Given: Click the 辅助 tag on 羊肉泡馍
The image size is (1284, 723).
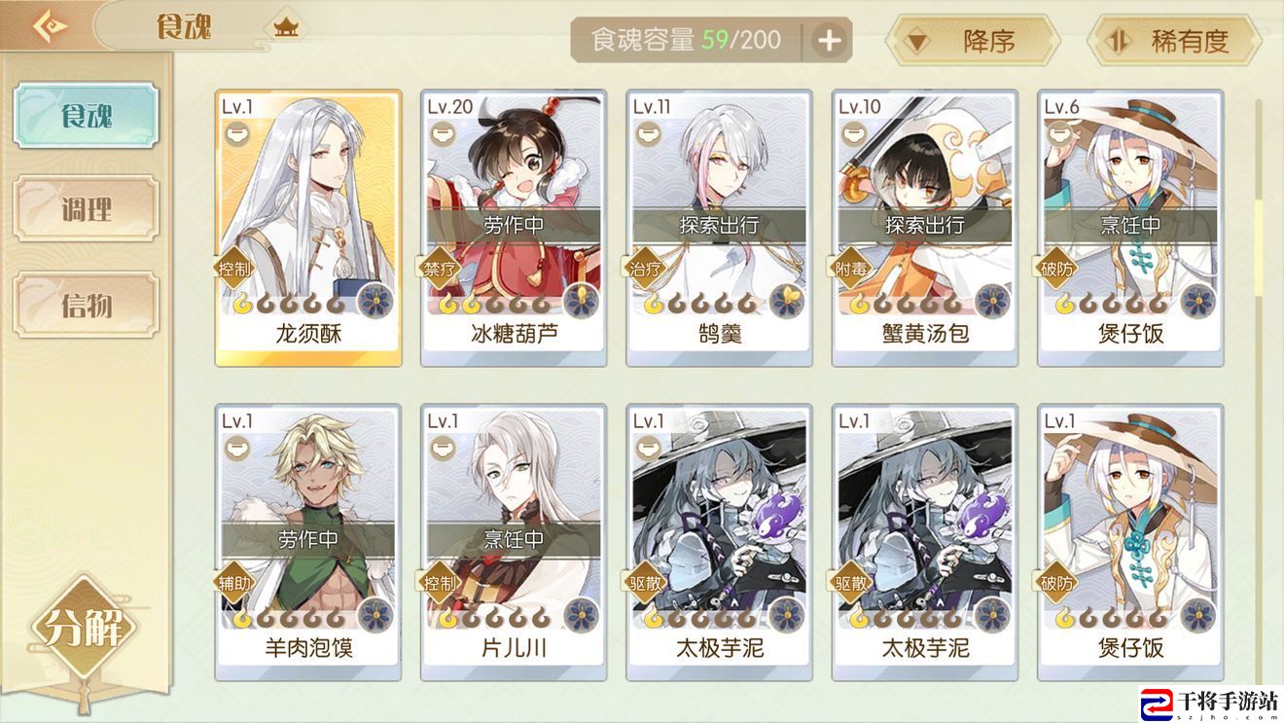Looking at the screenshot, I should pyautogui.click(x=235, y=582).
